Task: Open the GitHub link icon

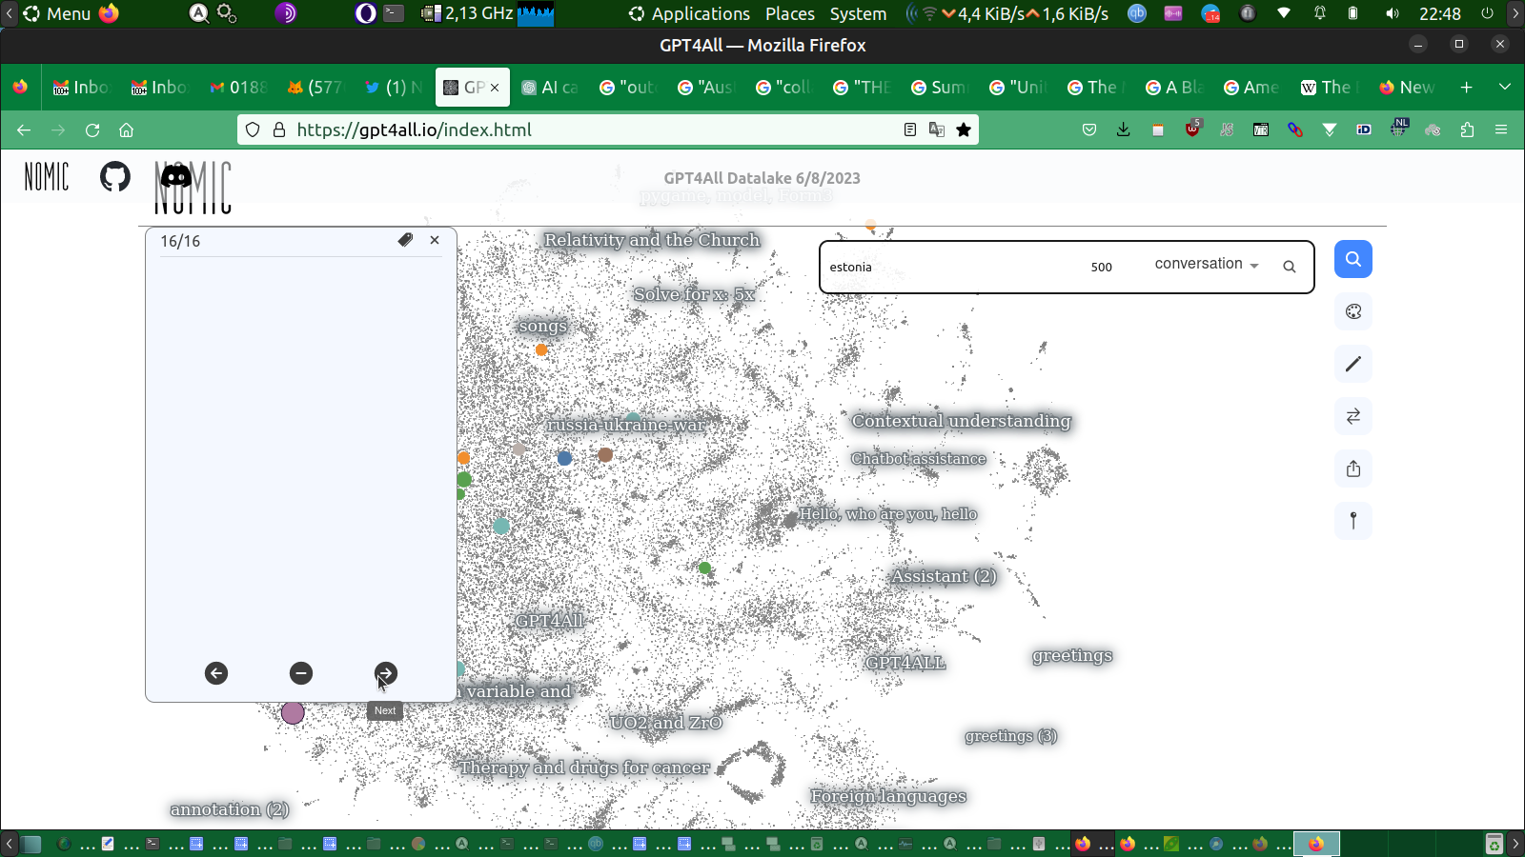Action: (115, 176)
